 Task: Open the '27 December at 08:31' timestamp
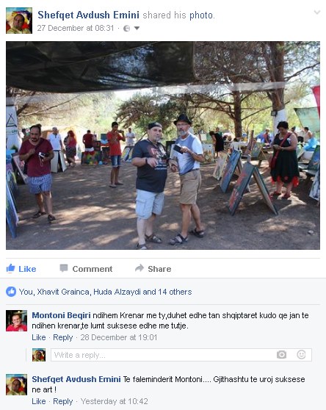[x=76, y=28]
